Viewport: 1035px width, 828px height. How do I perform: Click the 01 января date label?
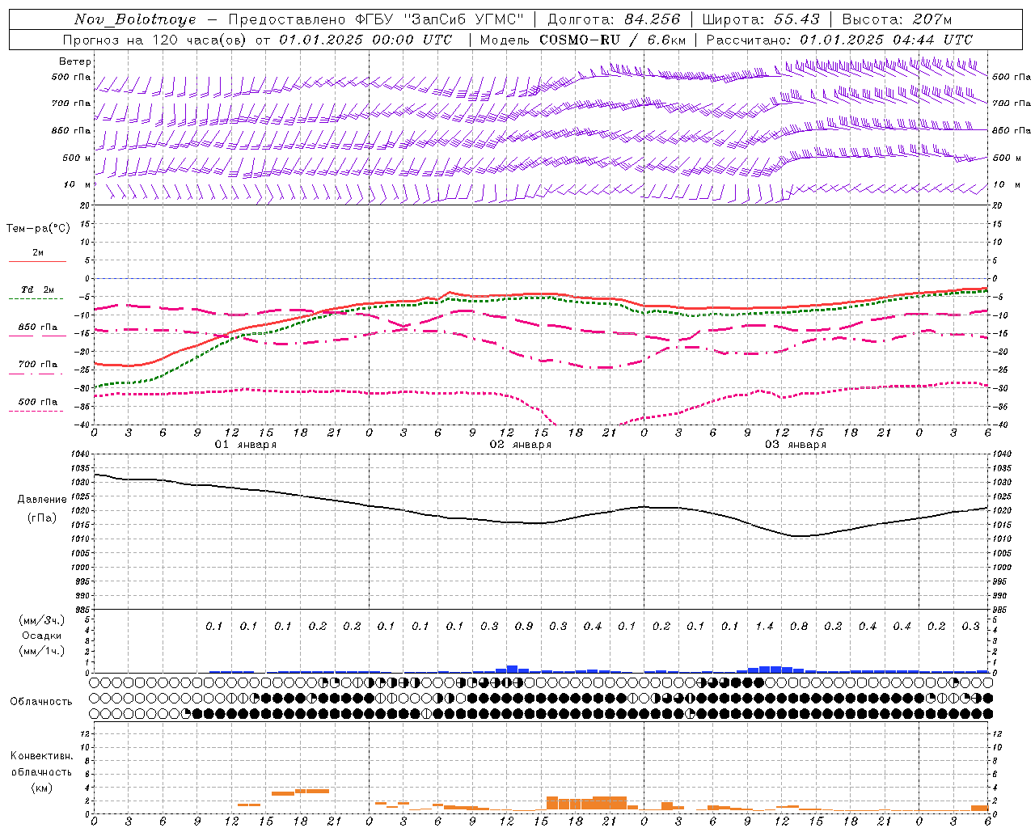[x=245, y=445]
